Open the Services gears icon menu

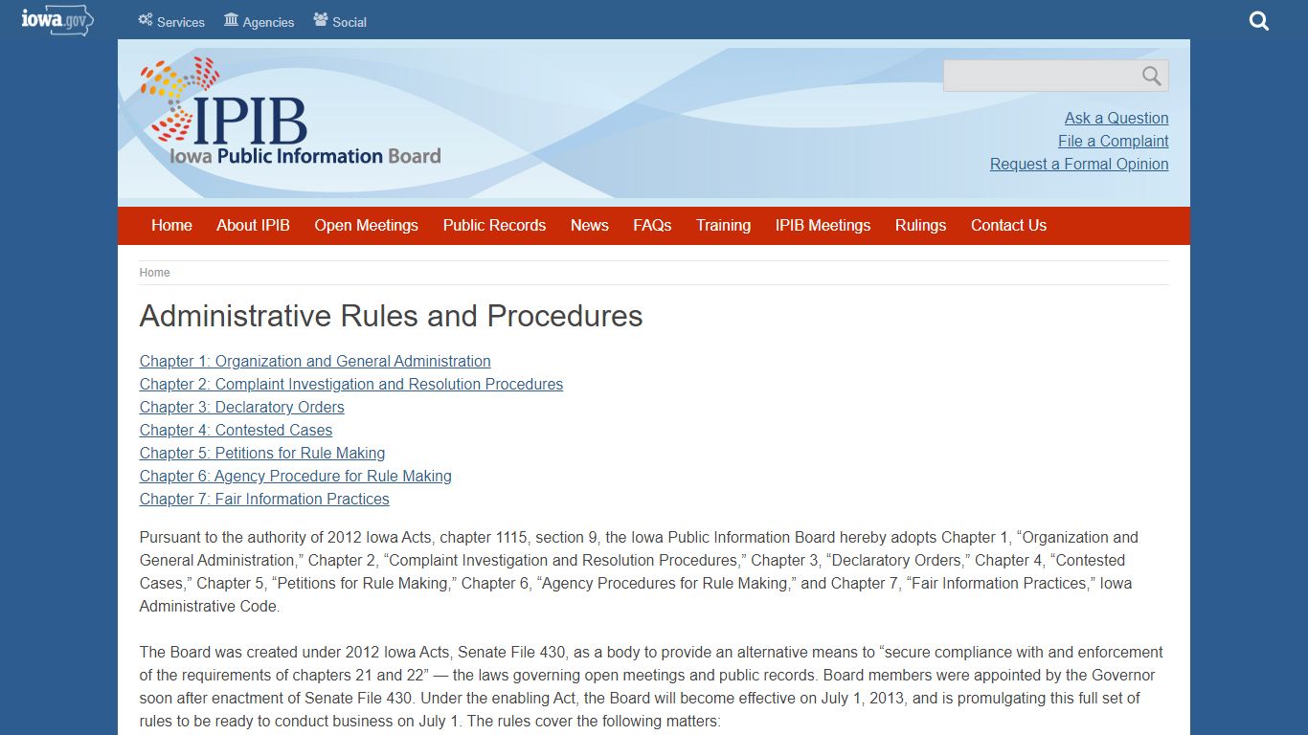[x=171, y=21]
